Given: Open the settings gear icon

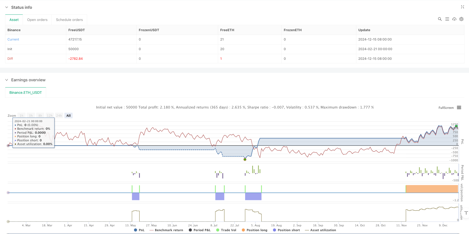Looking at the screenshot, I should pyautogui.click(x=461, y=19).
